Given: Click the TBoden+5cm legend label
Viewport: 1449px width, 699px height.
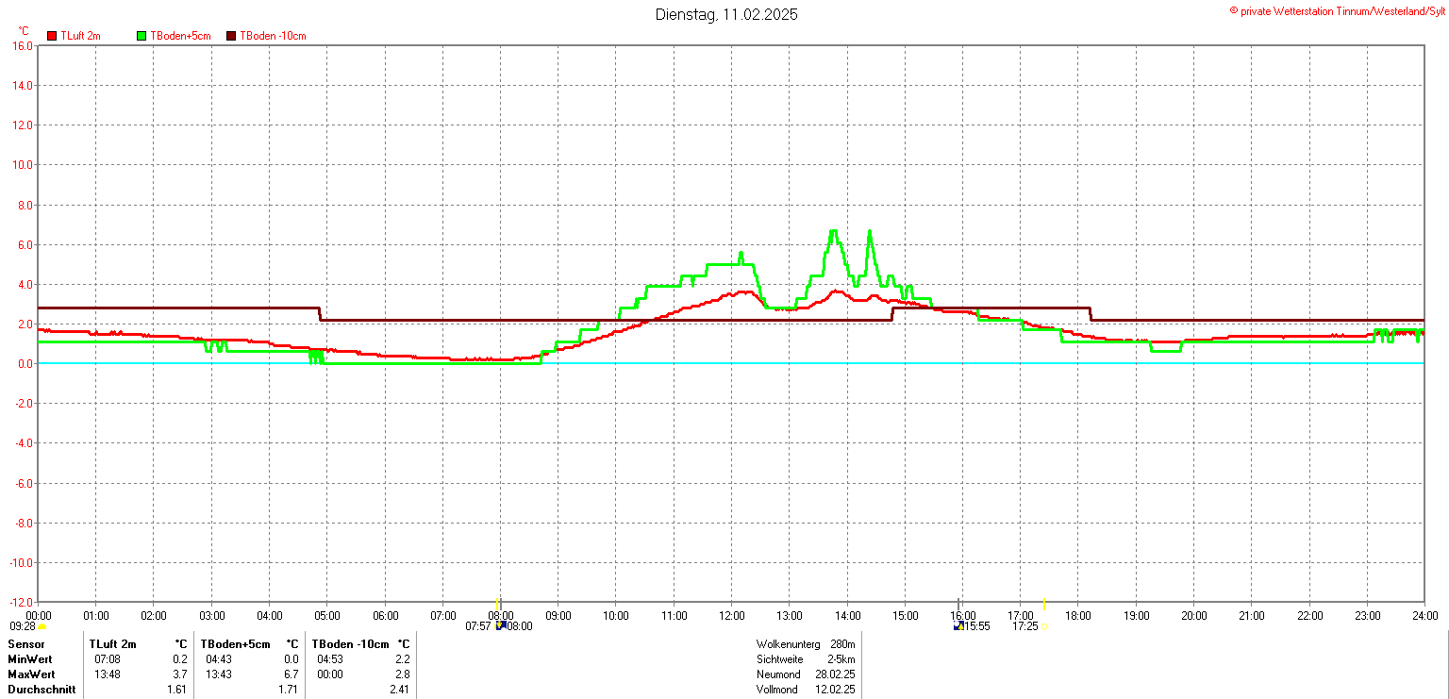Looking at the screenshot, I should [180, 36].
